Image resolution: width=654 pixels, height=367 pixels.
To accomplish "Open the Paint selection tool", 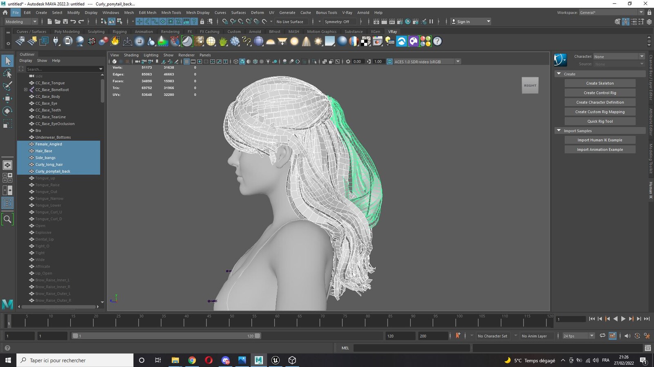I will click(7, 86).
